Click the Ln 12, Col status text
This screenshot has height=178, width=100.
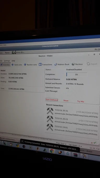pyautogui.click(x=95, y=148)
